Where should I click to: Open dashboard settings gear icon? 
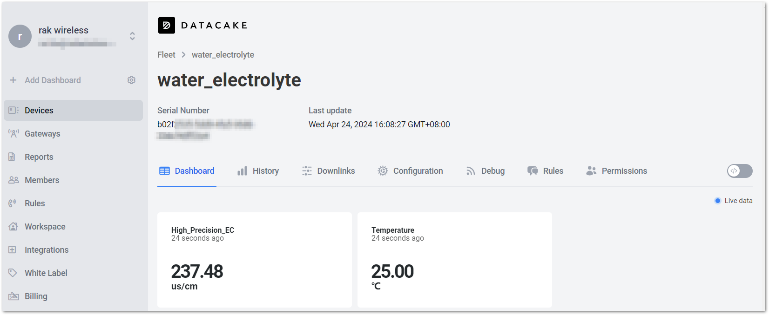(131, 80)
